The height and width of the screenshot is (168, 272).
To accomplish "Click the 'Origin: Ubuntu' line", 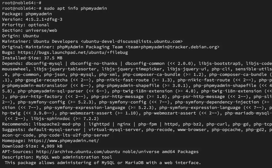I will 20,36.
